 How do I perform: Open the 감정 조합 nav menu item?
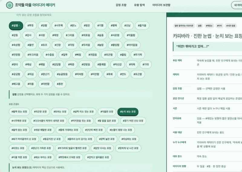pyautogui.click(x=121, y=5)
